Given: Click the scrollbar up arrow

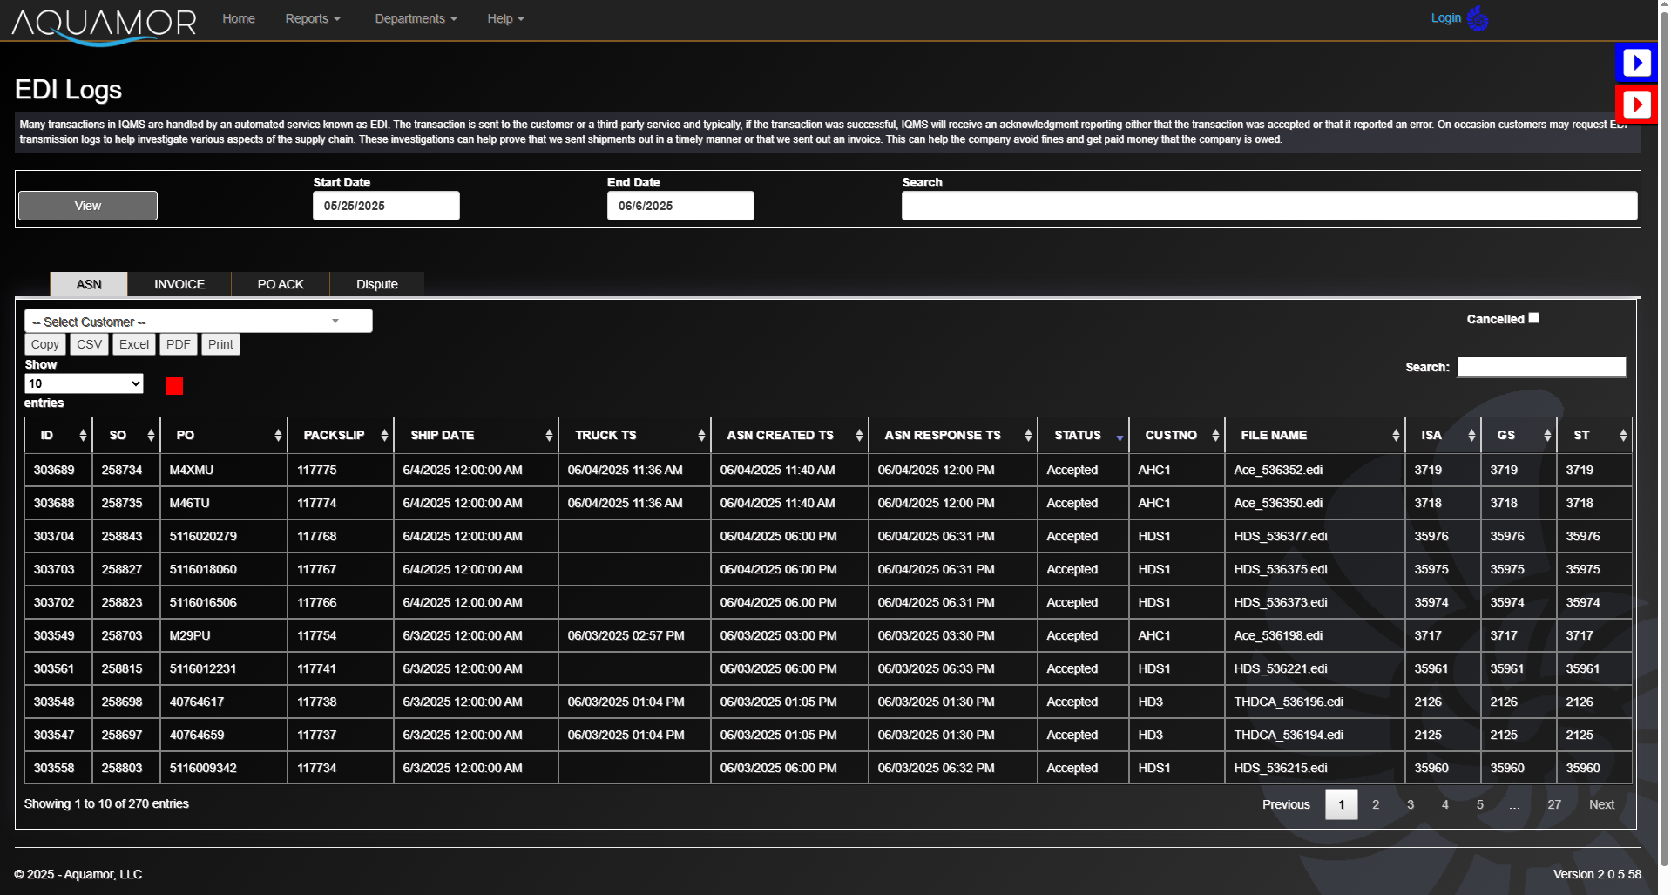Looking at the screenshot, I should pyautogui.click(x=1662, y=5).
